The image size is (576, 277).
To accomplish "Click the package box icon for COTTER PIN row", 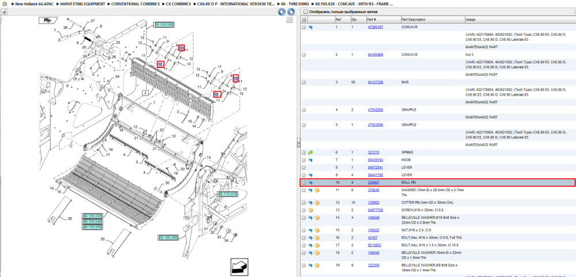I will click(317, 203).
